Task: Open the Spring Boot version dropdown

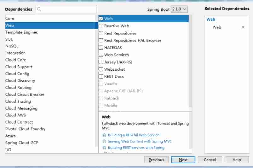Action: point(179,9)
